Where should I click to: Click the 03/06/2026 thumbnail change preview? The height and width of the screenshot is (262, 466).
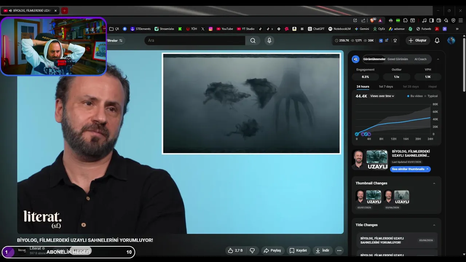tap(396, 197)
